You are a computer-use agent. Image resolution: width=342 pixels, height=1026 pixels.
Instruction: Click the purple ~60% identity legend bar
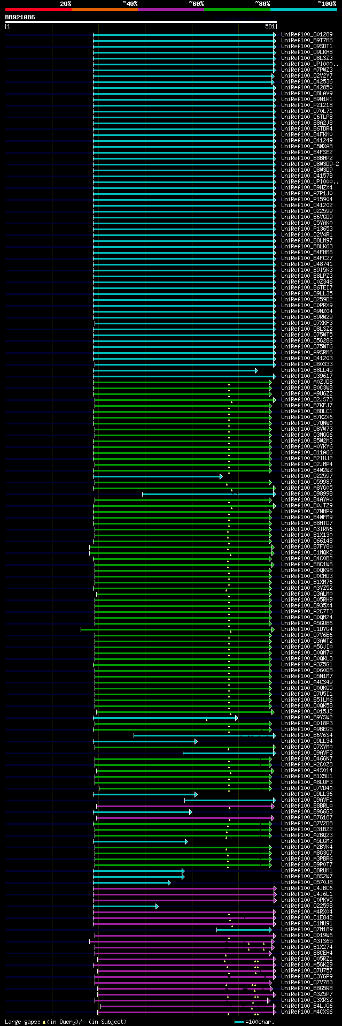171,10
